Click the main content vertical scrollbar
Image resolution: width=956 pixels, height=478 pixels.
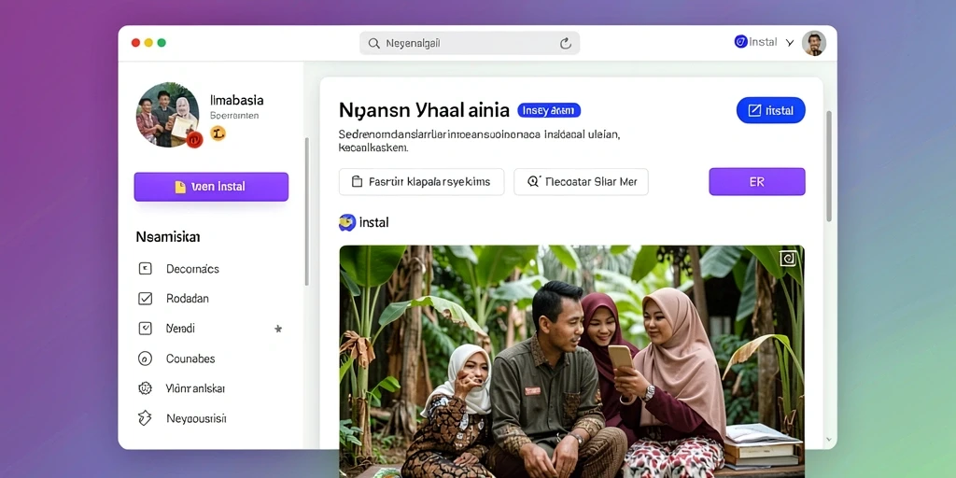[829, 166]
